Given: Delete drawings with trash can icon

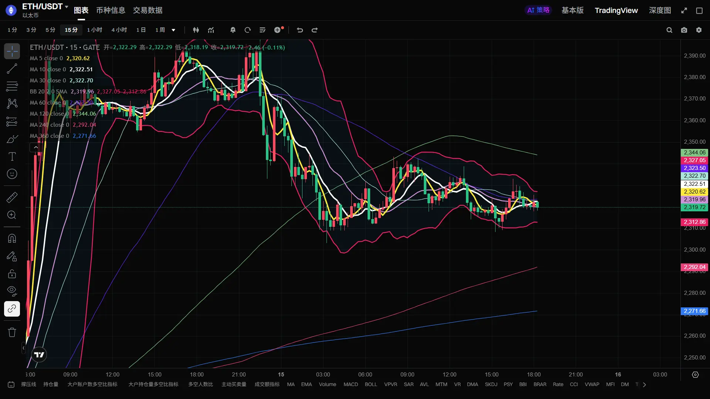Looking at the screenshot, I should tap(12, 332).
